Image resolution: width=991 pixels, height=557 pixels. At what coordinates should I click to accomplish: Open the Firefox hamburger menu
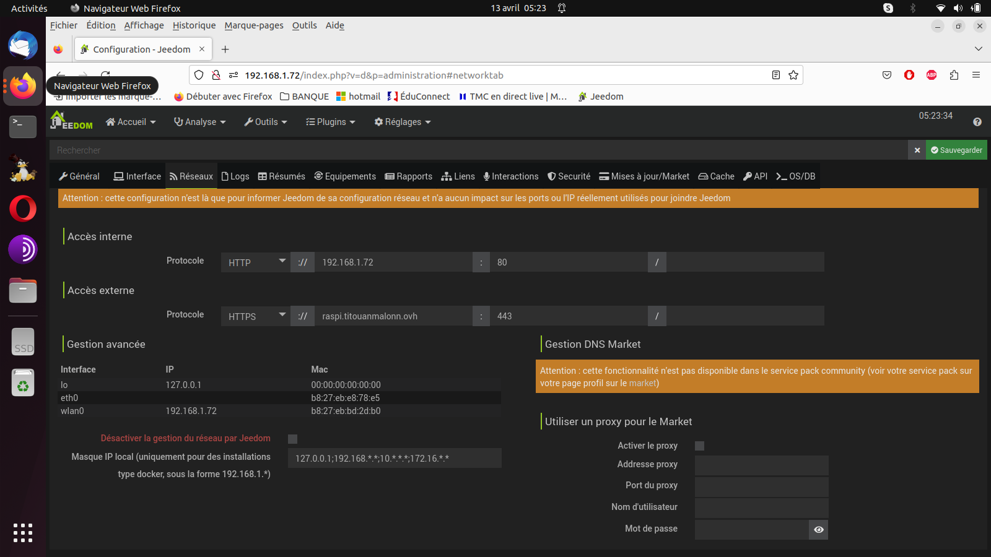pos(976,76)
